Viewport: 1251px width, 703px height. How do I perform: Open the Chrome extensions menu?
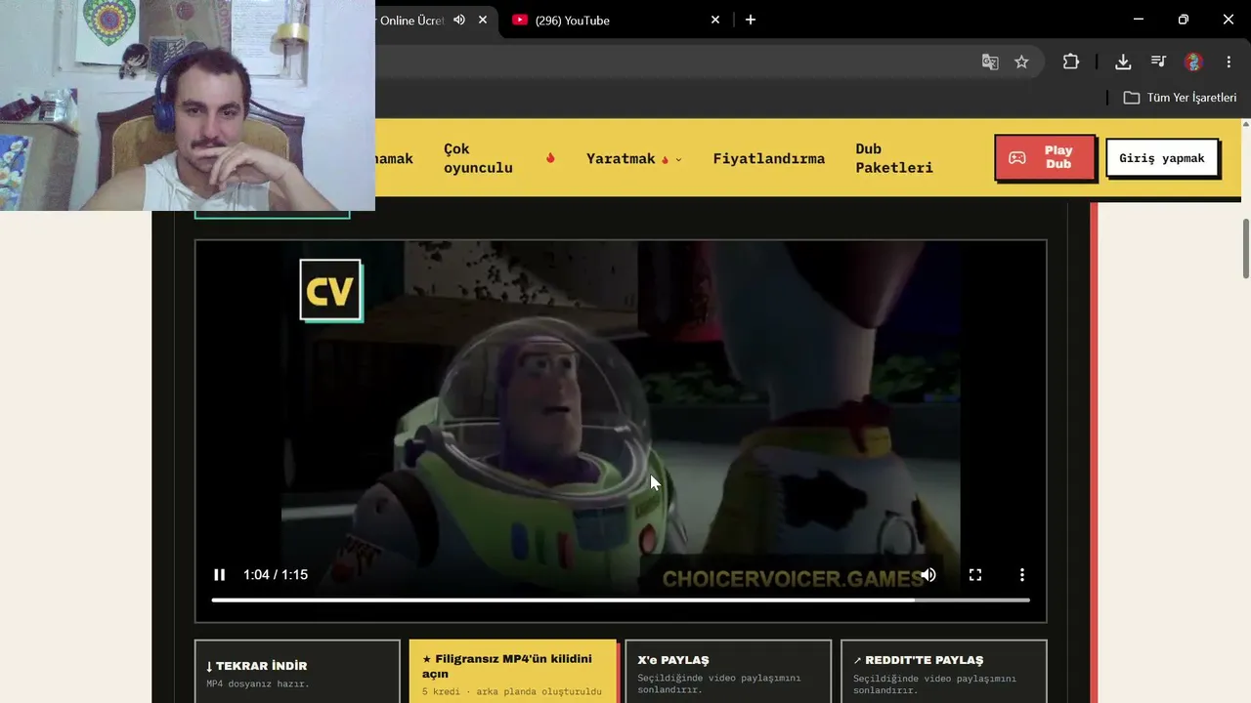point(1071,62)
